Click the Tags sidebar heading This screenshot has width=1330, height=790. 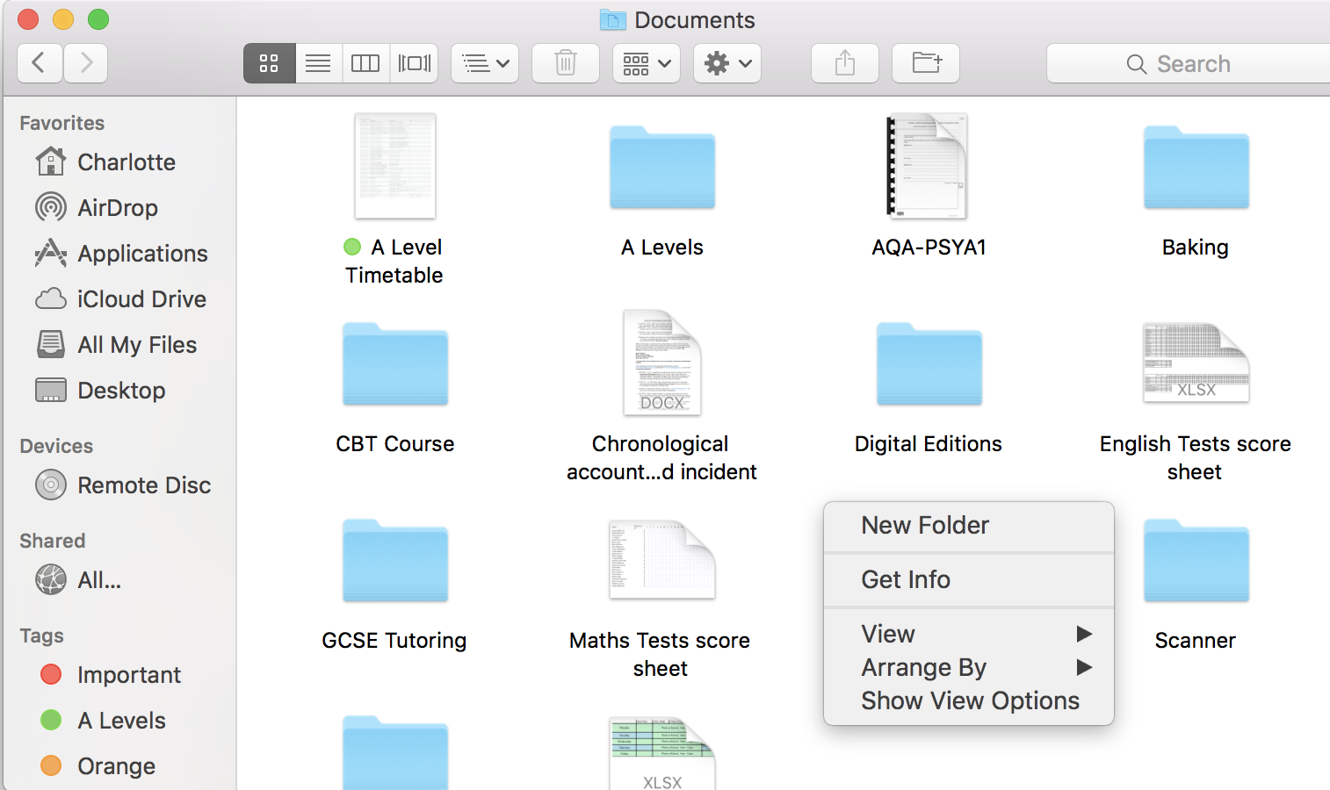pos(41,636)
